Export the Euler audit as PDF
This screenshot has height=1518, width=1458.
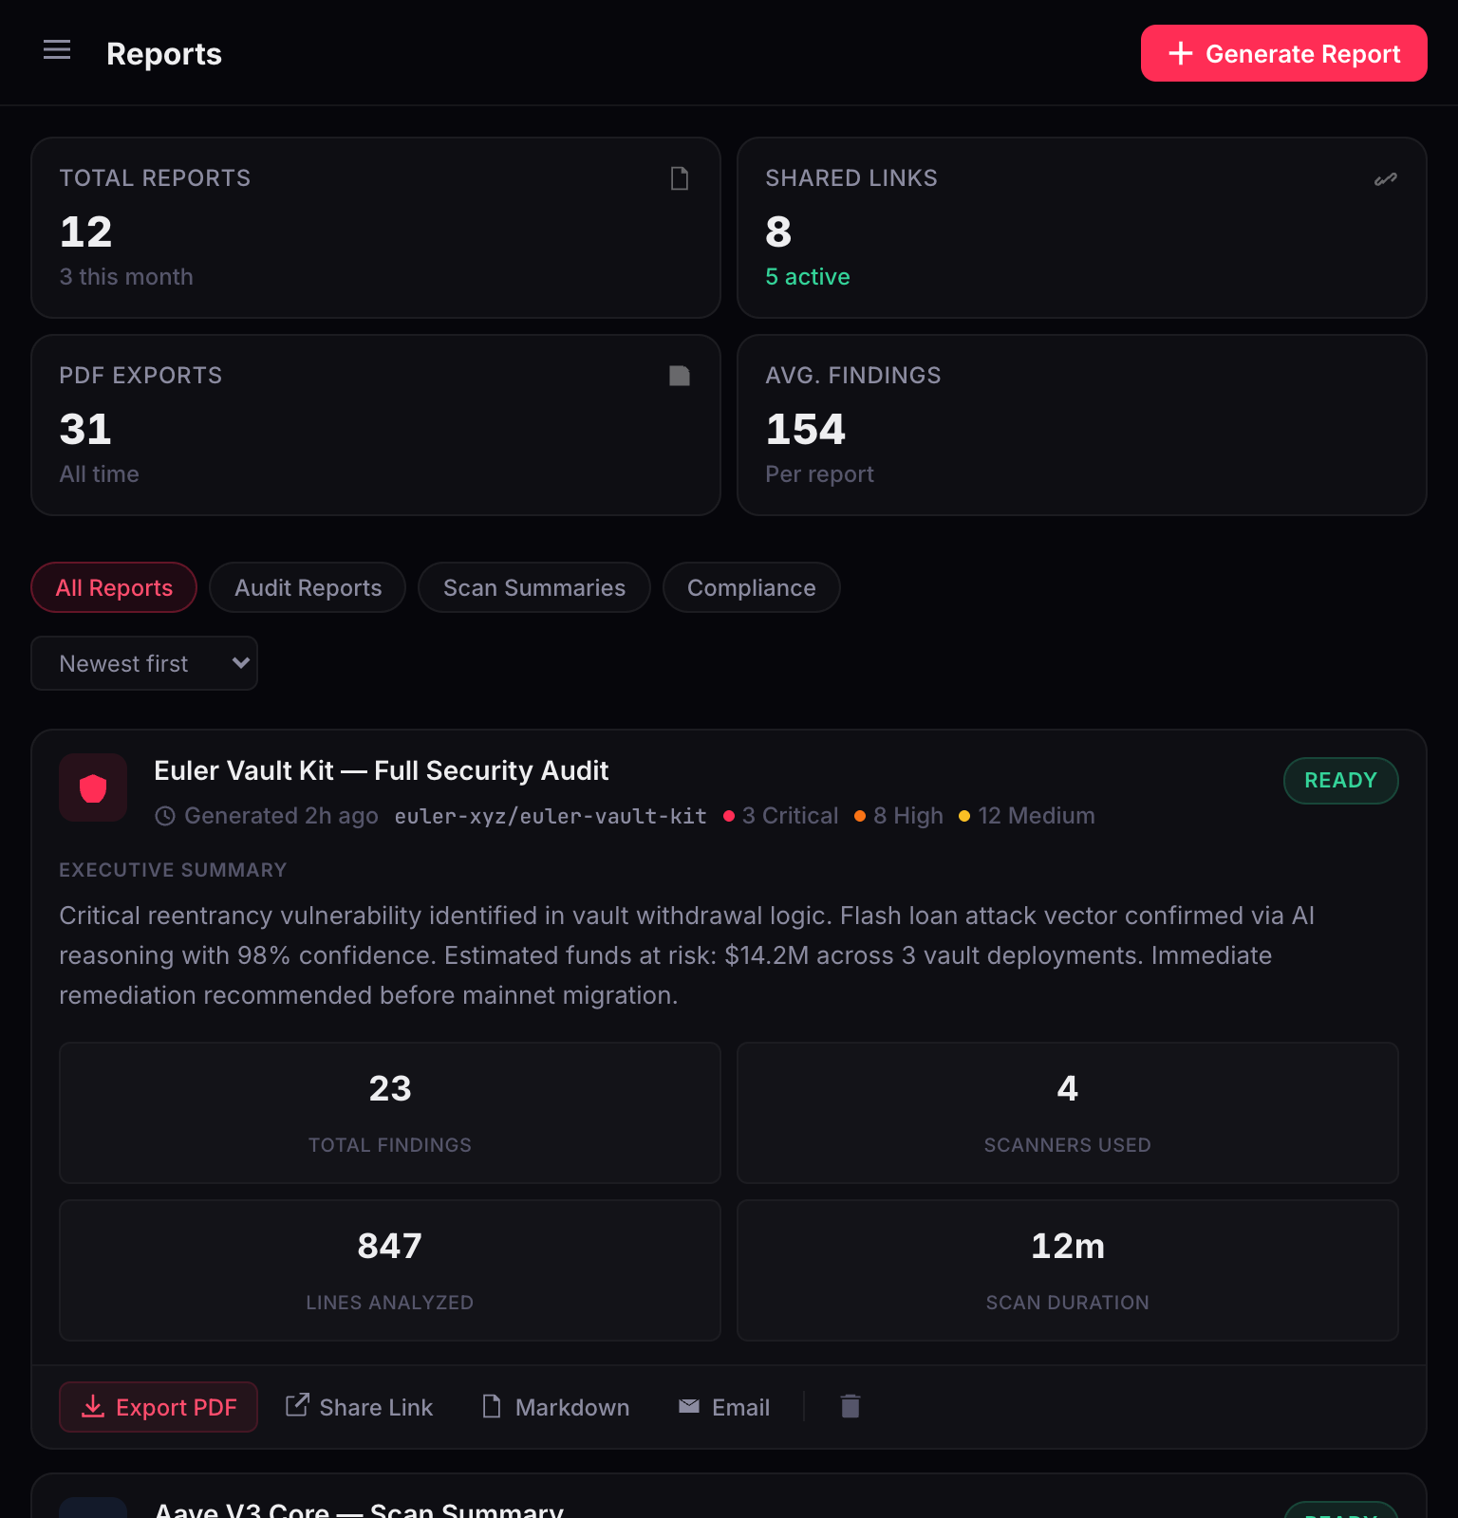159,1407
